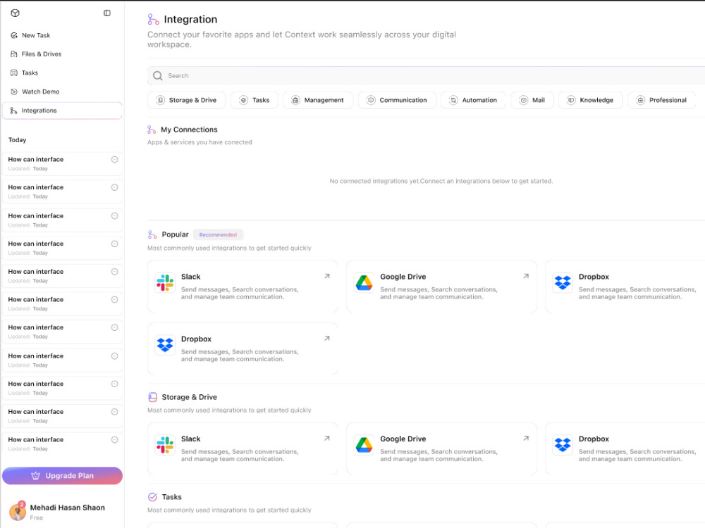Click Dropbox logo in Popular second row
705x528 pixels.
pos(165,345)
